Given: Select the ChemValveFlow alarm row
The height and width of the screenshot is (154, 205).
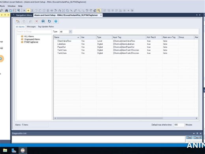Looking at the screenshot, I should pos(126,41).
